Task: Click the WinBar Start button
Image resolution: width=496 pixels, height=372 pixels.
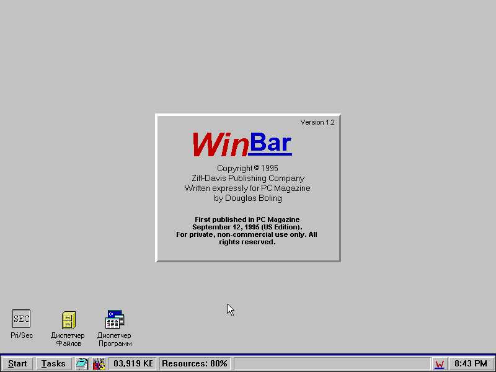Action: 17,364
